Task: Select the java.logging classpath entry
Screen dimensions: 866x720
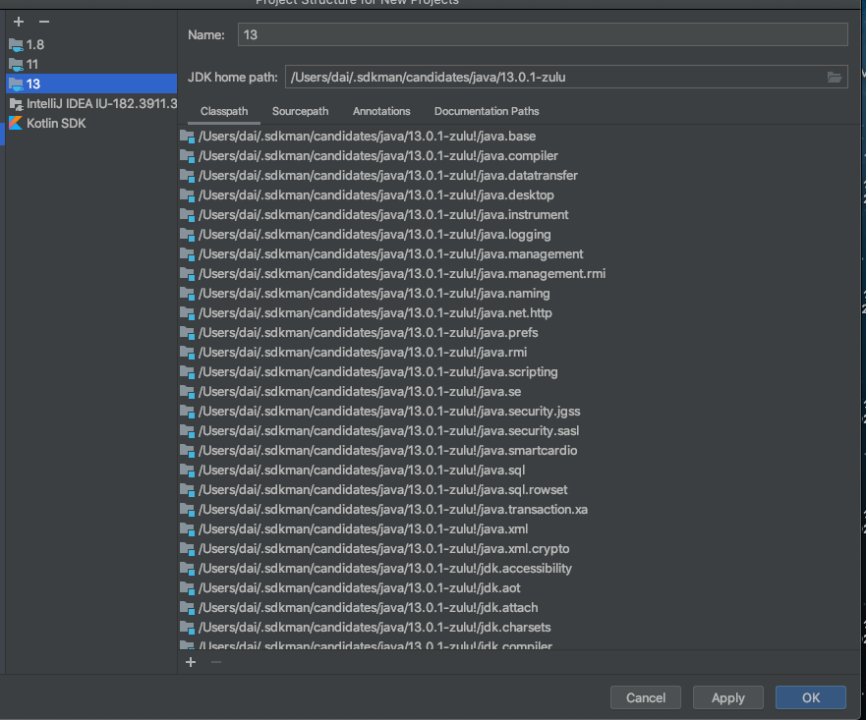Action: coord(519,235)
